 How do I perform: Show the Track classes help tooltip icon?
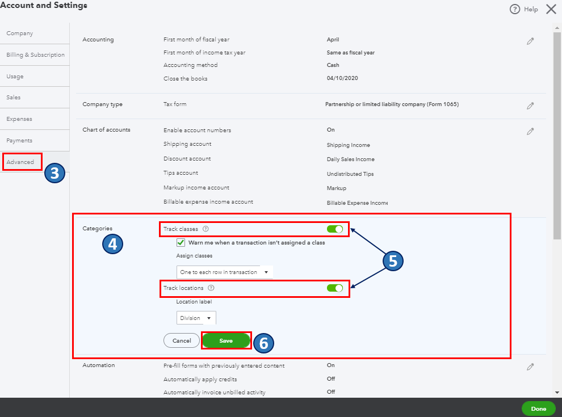205,229
